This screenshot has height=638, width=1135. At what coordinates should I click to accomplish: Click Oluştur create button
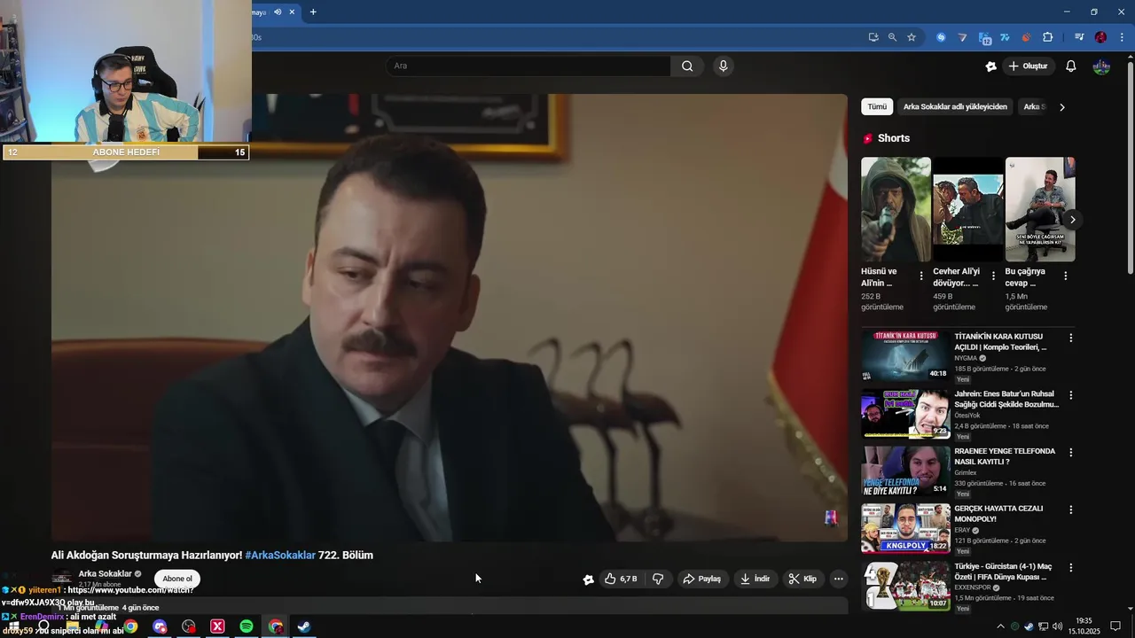pyautogui.click(x=1029, y=66)
